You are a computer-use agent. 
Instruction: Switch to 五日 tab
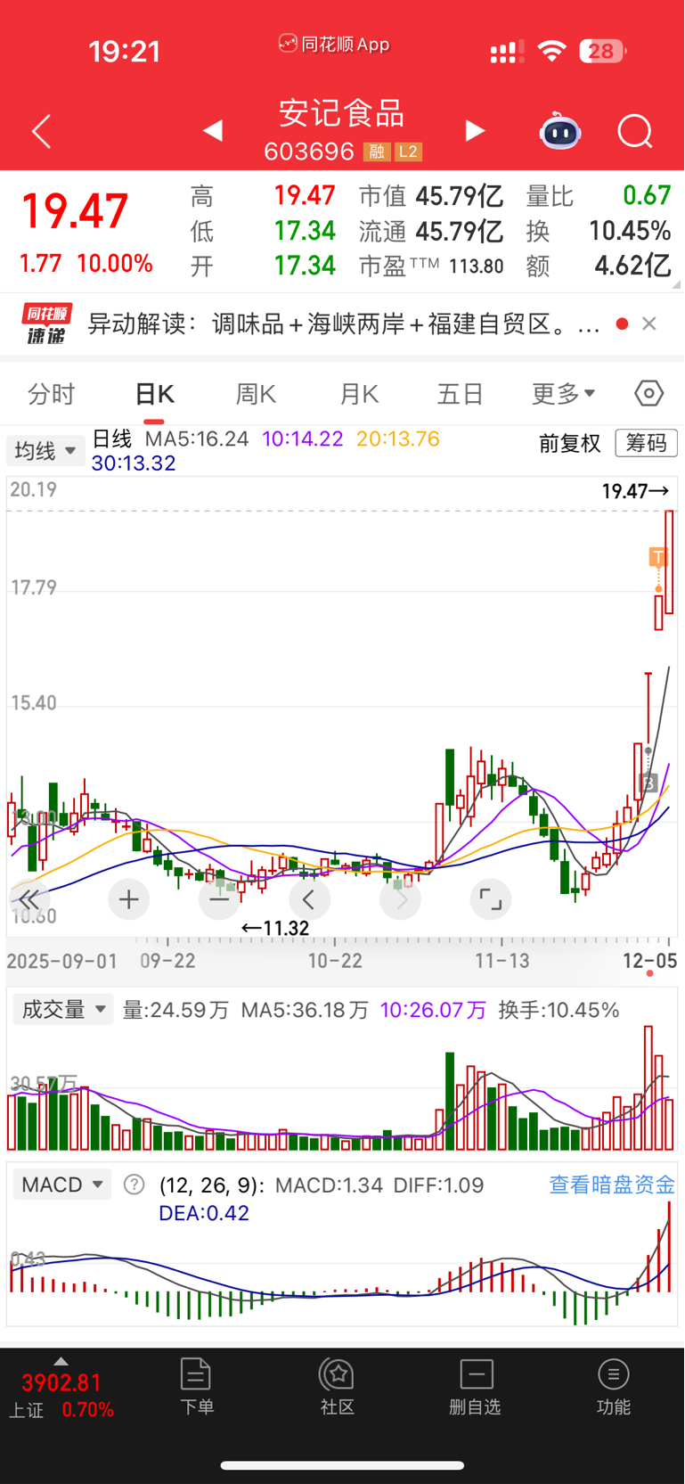pos(461,393)
